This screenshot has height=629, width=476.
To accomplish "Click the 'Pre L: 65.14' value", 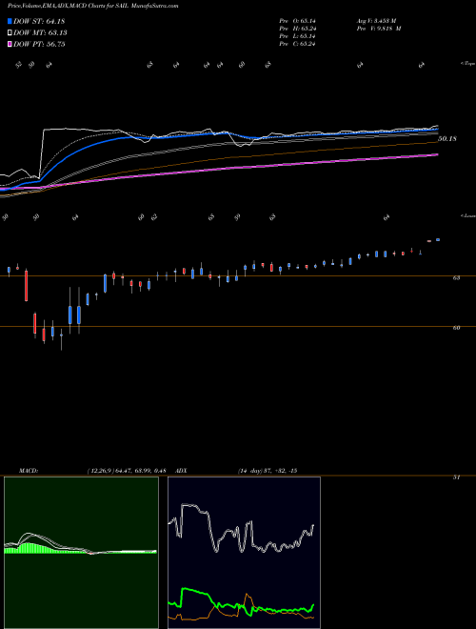I will click(297, 36).
